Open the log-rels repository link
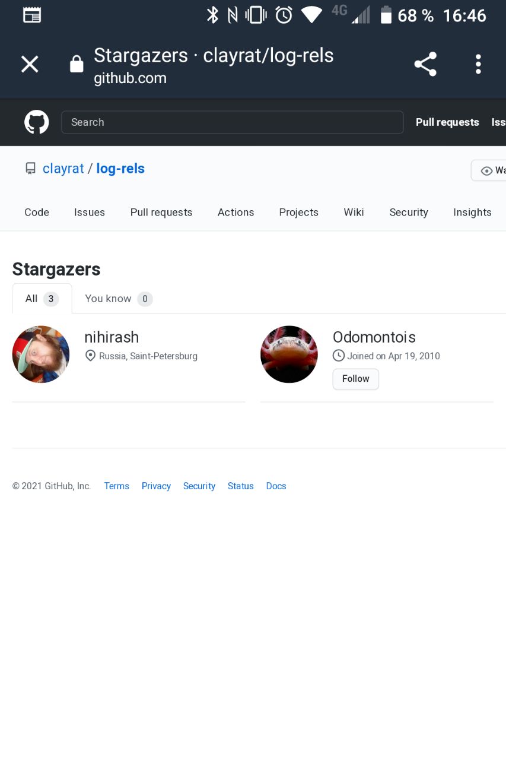 pyautogui.click(x=120, y=169)
